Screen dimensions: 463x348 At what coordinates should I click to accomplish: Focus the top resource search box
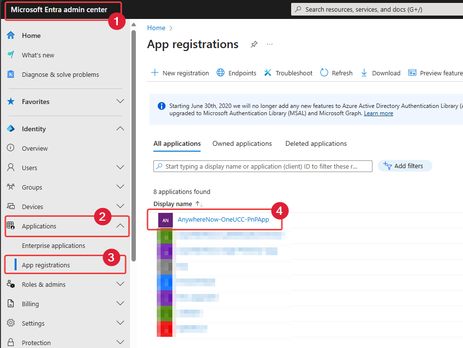[377, 9]
